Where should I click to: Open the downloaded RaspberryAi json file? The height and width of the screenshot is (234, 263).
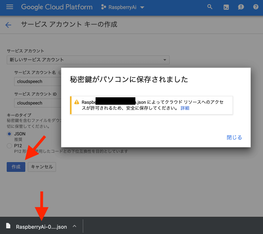(x=41, y=227)
